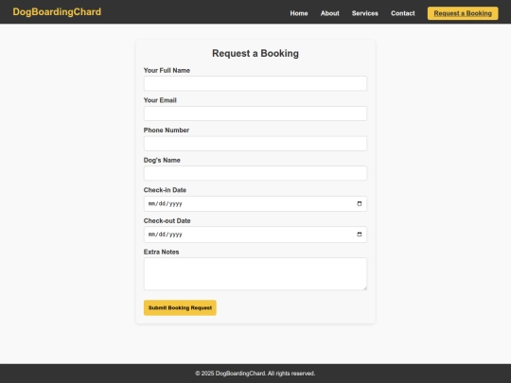Go to the Home page

tap(299, 13)
